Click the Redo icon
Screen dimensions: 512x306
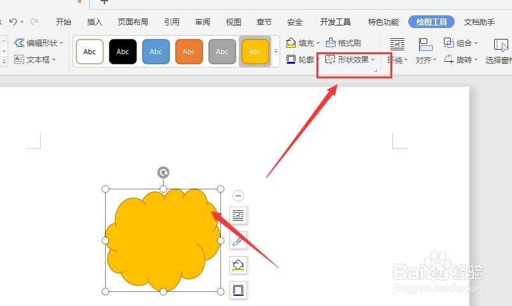click(34, 22)
